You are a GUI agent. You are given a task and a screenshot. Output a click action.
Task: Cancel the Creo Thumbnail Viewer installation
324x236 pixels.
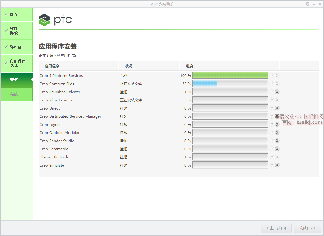click(x=277, y=92)
